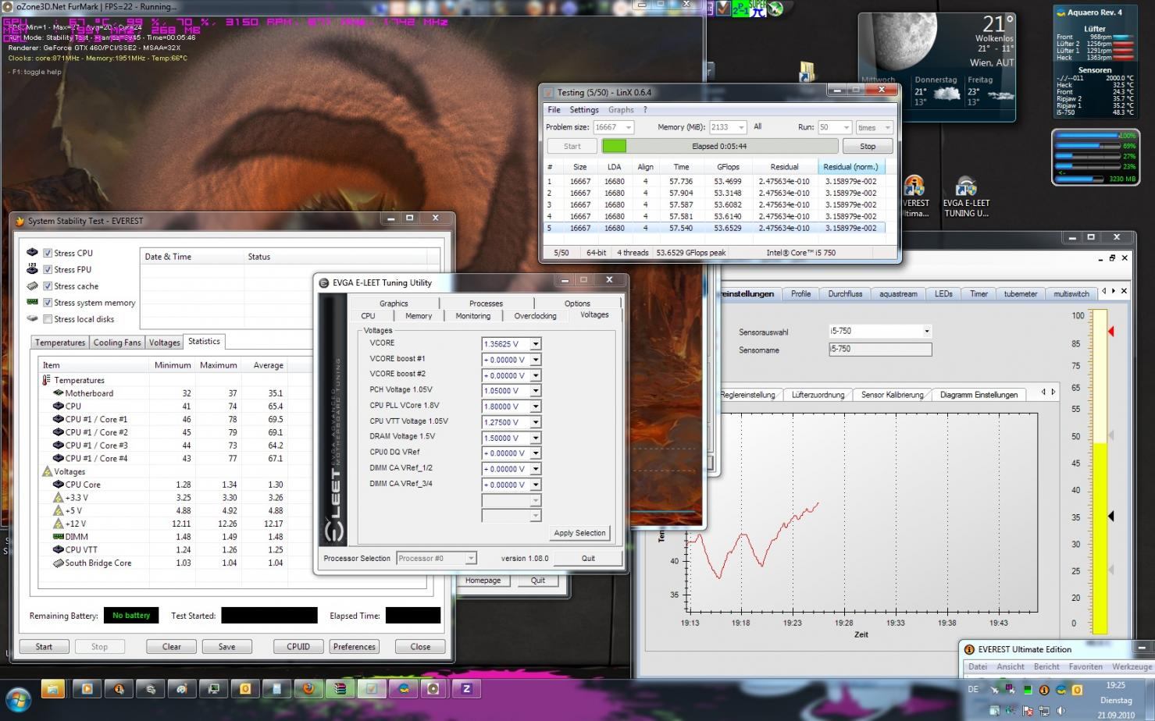This screenshot has width=1155, height=721.
Task: Click the volume speaker tray icon
Action: click(x=1061, y=711)
